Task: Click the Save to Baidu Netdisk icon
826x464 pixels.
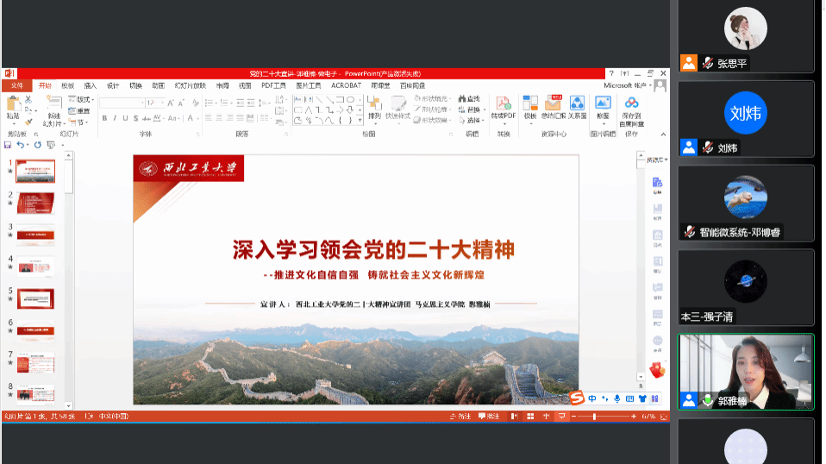Action: 631,103
